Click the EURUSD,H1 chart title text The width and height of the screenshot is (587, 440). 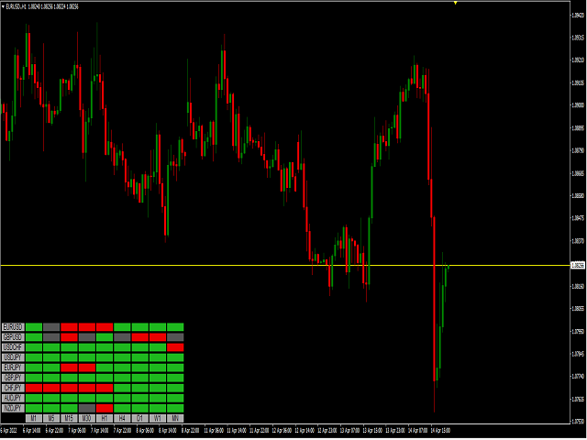click(x=17, y=6)
